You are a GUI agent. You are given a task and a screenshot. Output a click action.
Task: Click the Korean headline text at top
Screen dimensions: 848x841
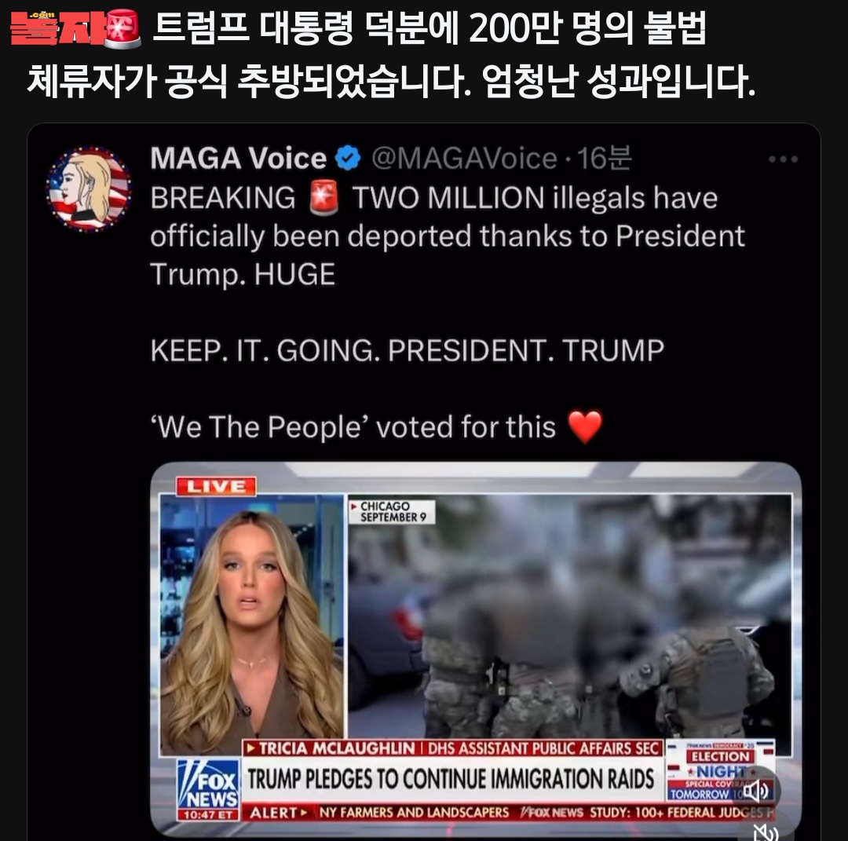391,54
